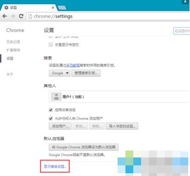Reload the settings page
Viewport: 190px width, 176px height.
click(21, 16)
